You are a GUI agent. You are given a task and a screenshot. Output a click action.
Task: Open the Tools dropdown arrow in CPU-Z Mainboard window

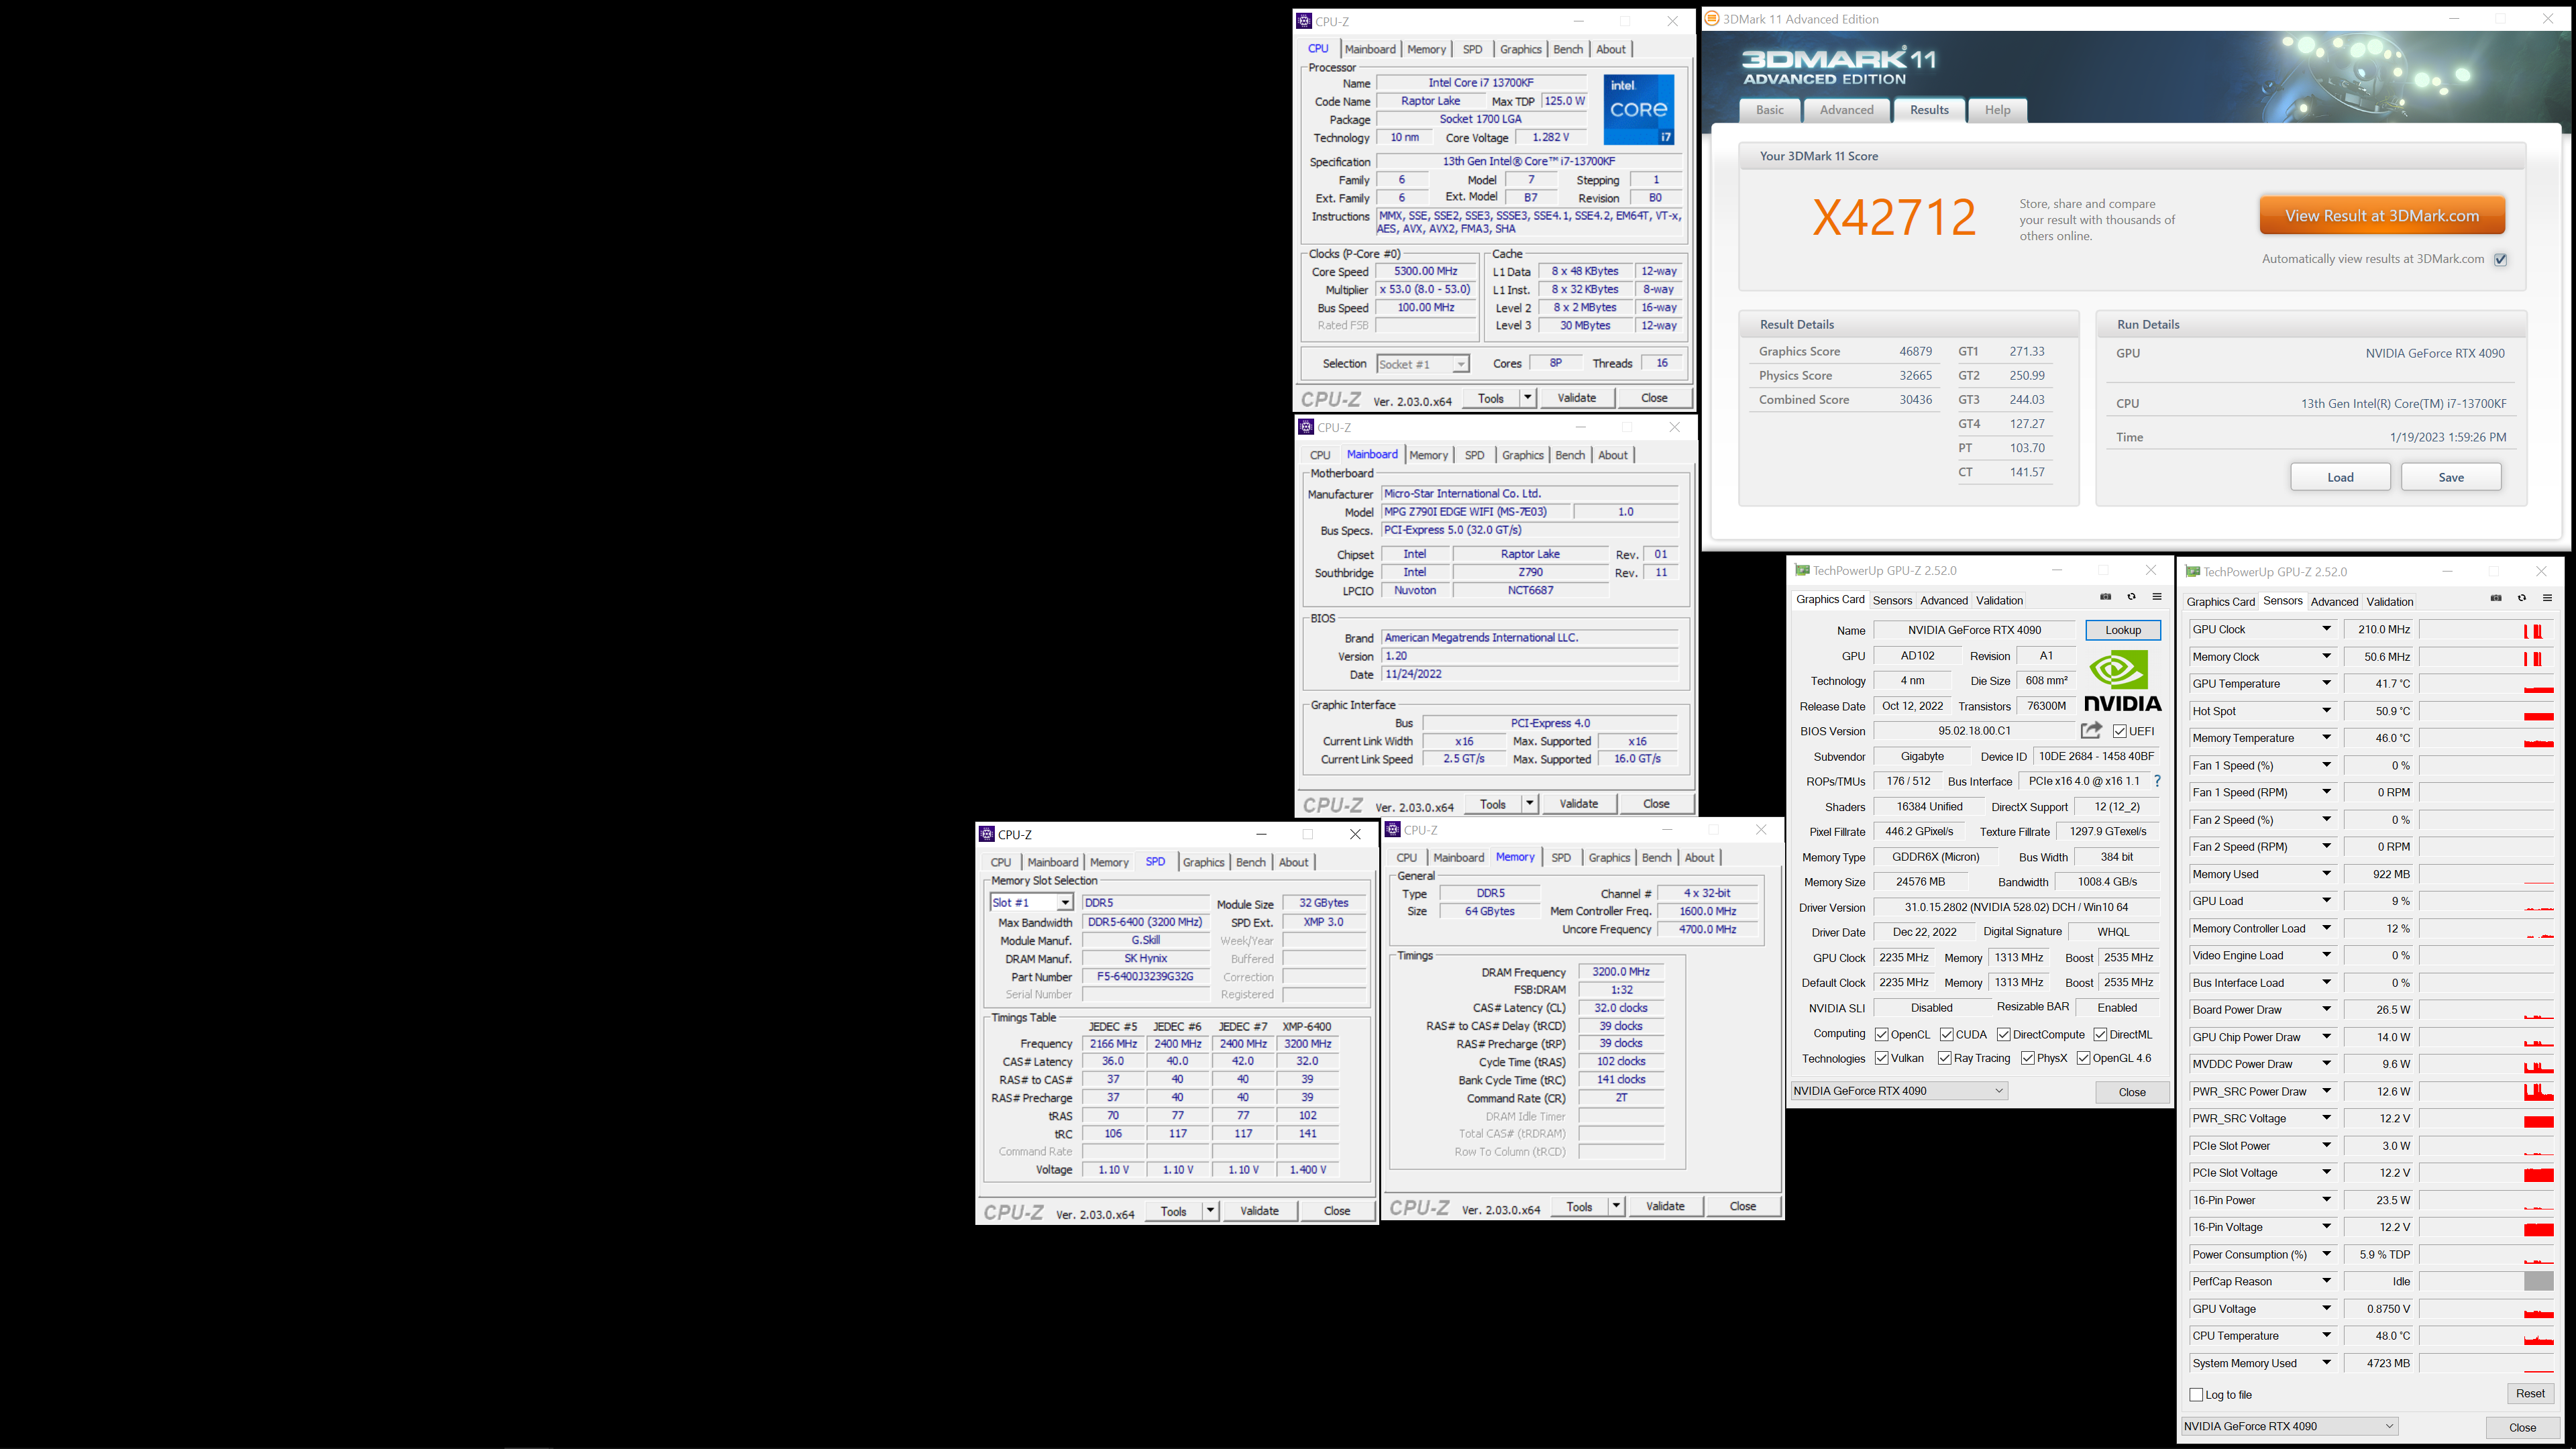(1529, 804)
